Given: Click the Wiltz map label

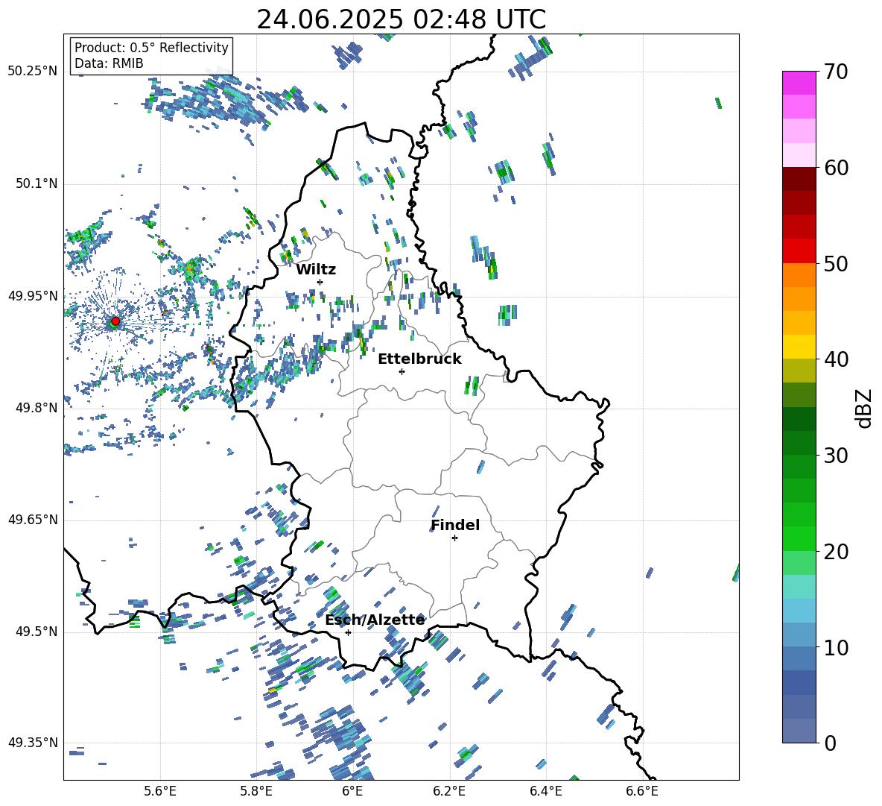Looking at the screenshot, I should 316,270.
